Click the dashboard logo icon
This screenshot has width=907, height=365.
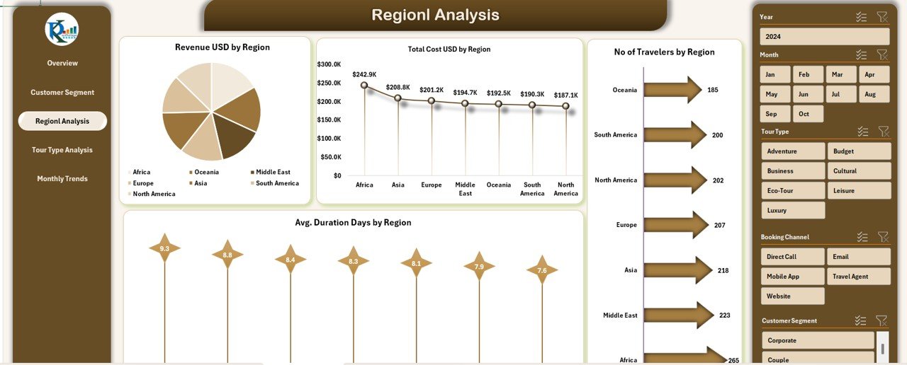pos(62,30)
